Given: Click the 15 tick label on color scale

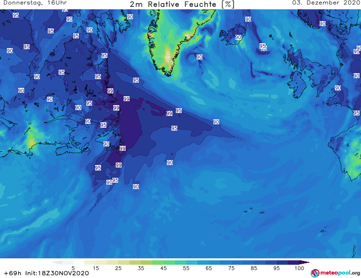Looking at the screenshot, I should (96, 268).
